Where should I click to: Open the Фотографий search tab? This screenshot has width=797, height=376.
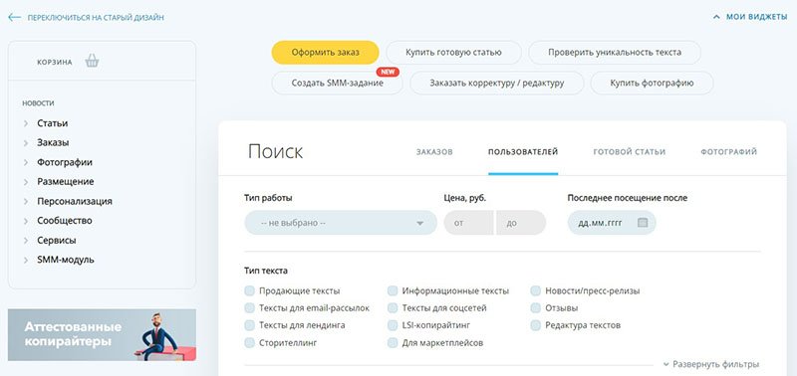(729, 152)
